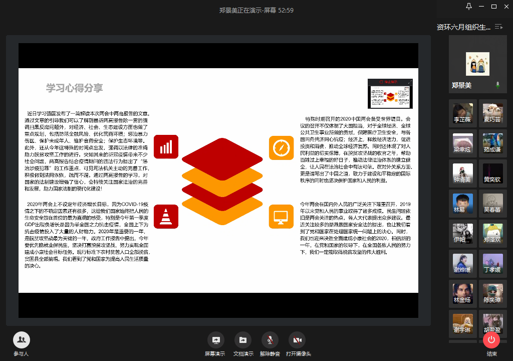Screen dimensions: 513x361
Task: Select participant 郑泽欢's avatar
Action: [x=493, y=234]
